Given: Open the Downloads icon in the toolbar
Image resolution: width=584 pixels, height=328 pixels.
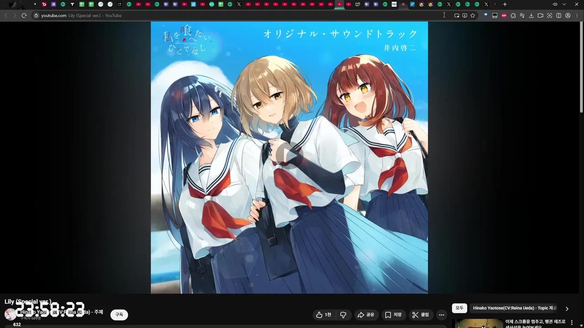Looking at the screenshot, I should [532, 15].
